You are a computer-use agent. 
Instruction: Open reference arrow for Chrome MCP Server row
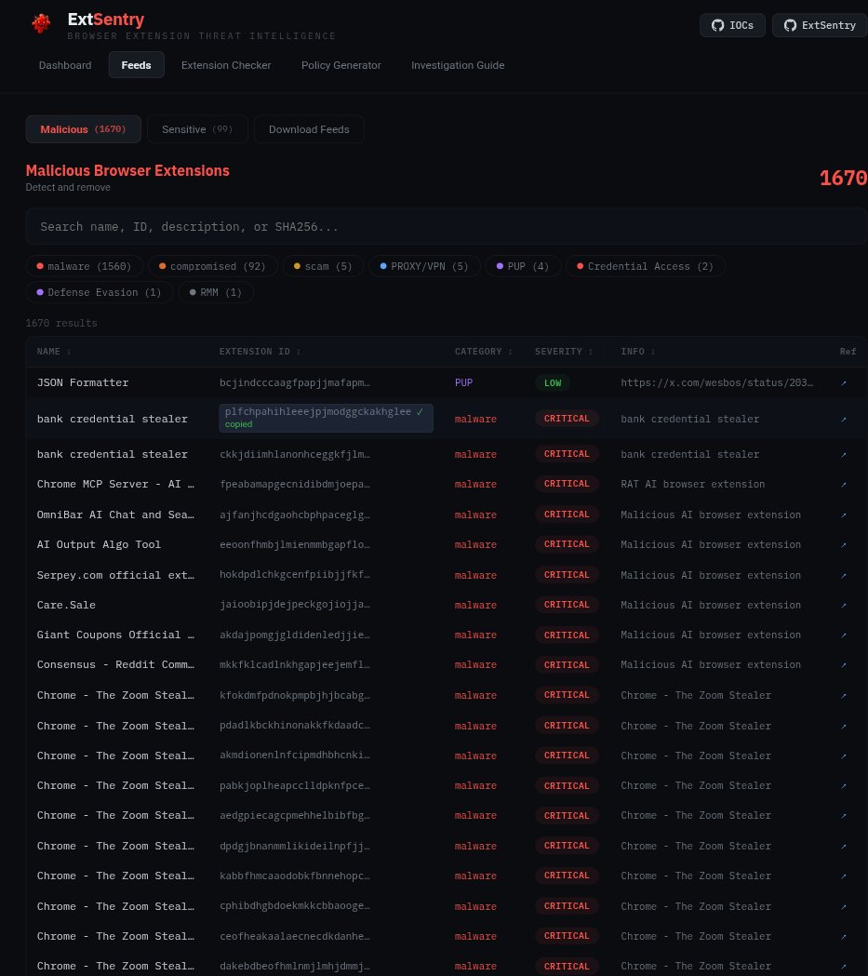tap(844, 484)
